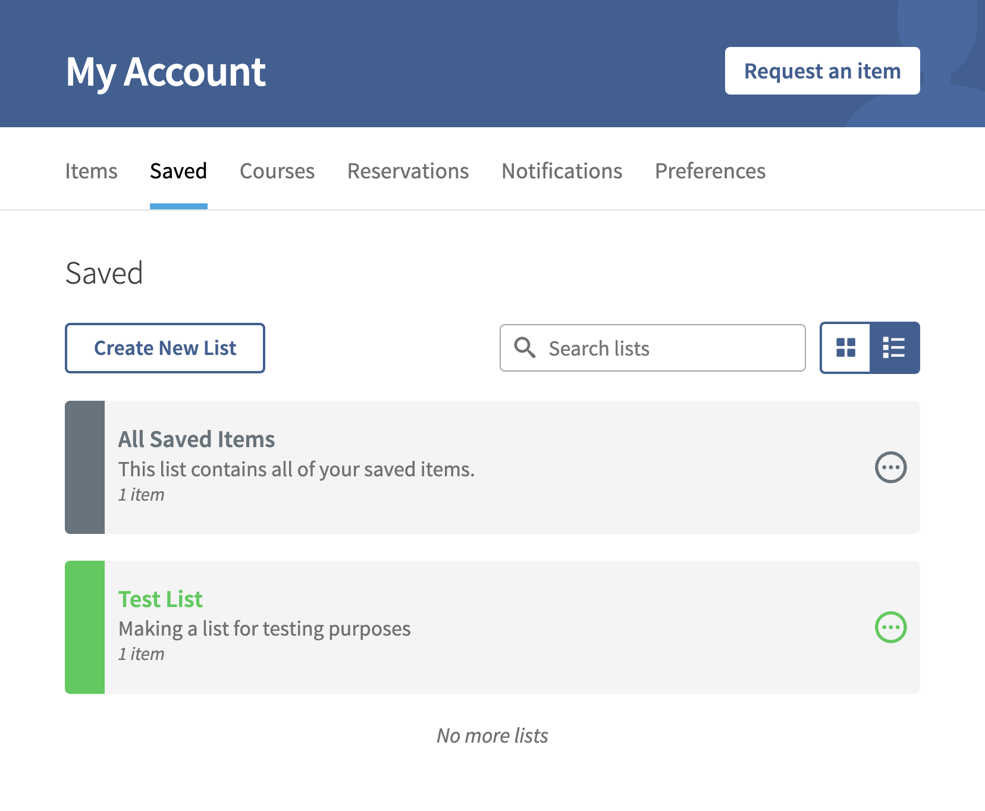The width and height of the screenshot is (985, 811).
Task: Go to the Courses tab
Action: [x=277, y=171]
